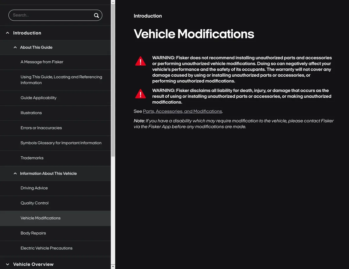Follow the Parts, Accessories, and Modifications link
Image resolution: width=349 pixels, height=269 pixels.
coord(182,111)
